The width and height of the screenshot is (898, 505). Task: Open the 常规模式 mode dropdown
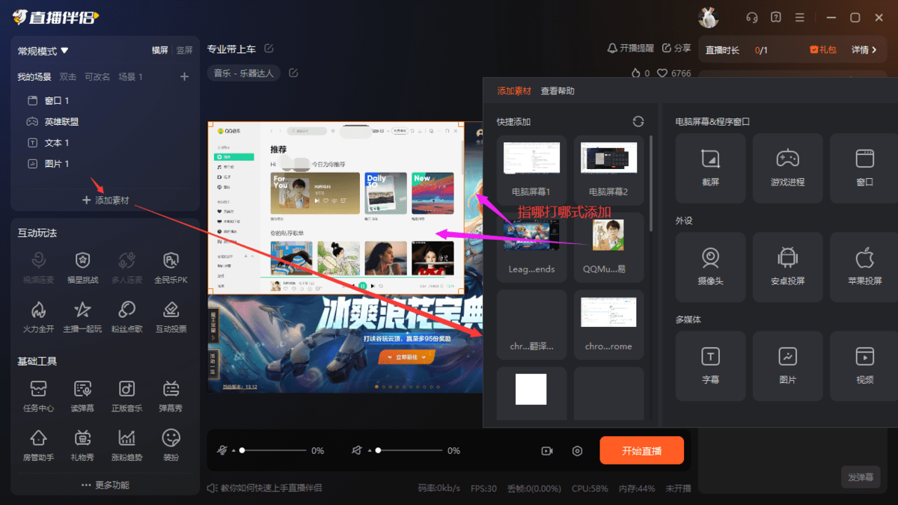(x=37, y=51)
